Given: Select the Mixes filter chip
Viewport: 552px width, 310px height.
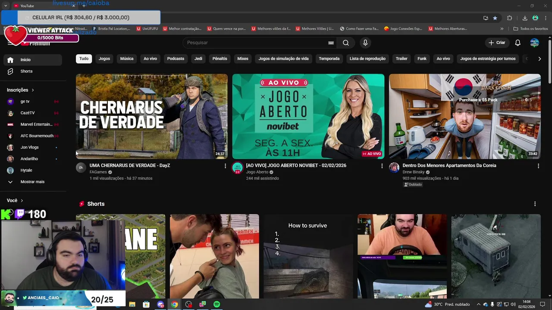Looking at the screenshot, I should (x=243, y=59).
